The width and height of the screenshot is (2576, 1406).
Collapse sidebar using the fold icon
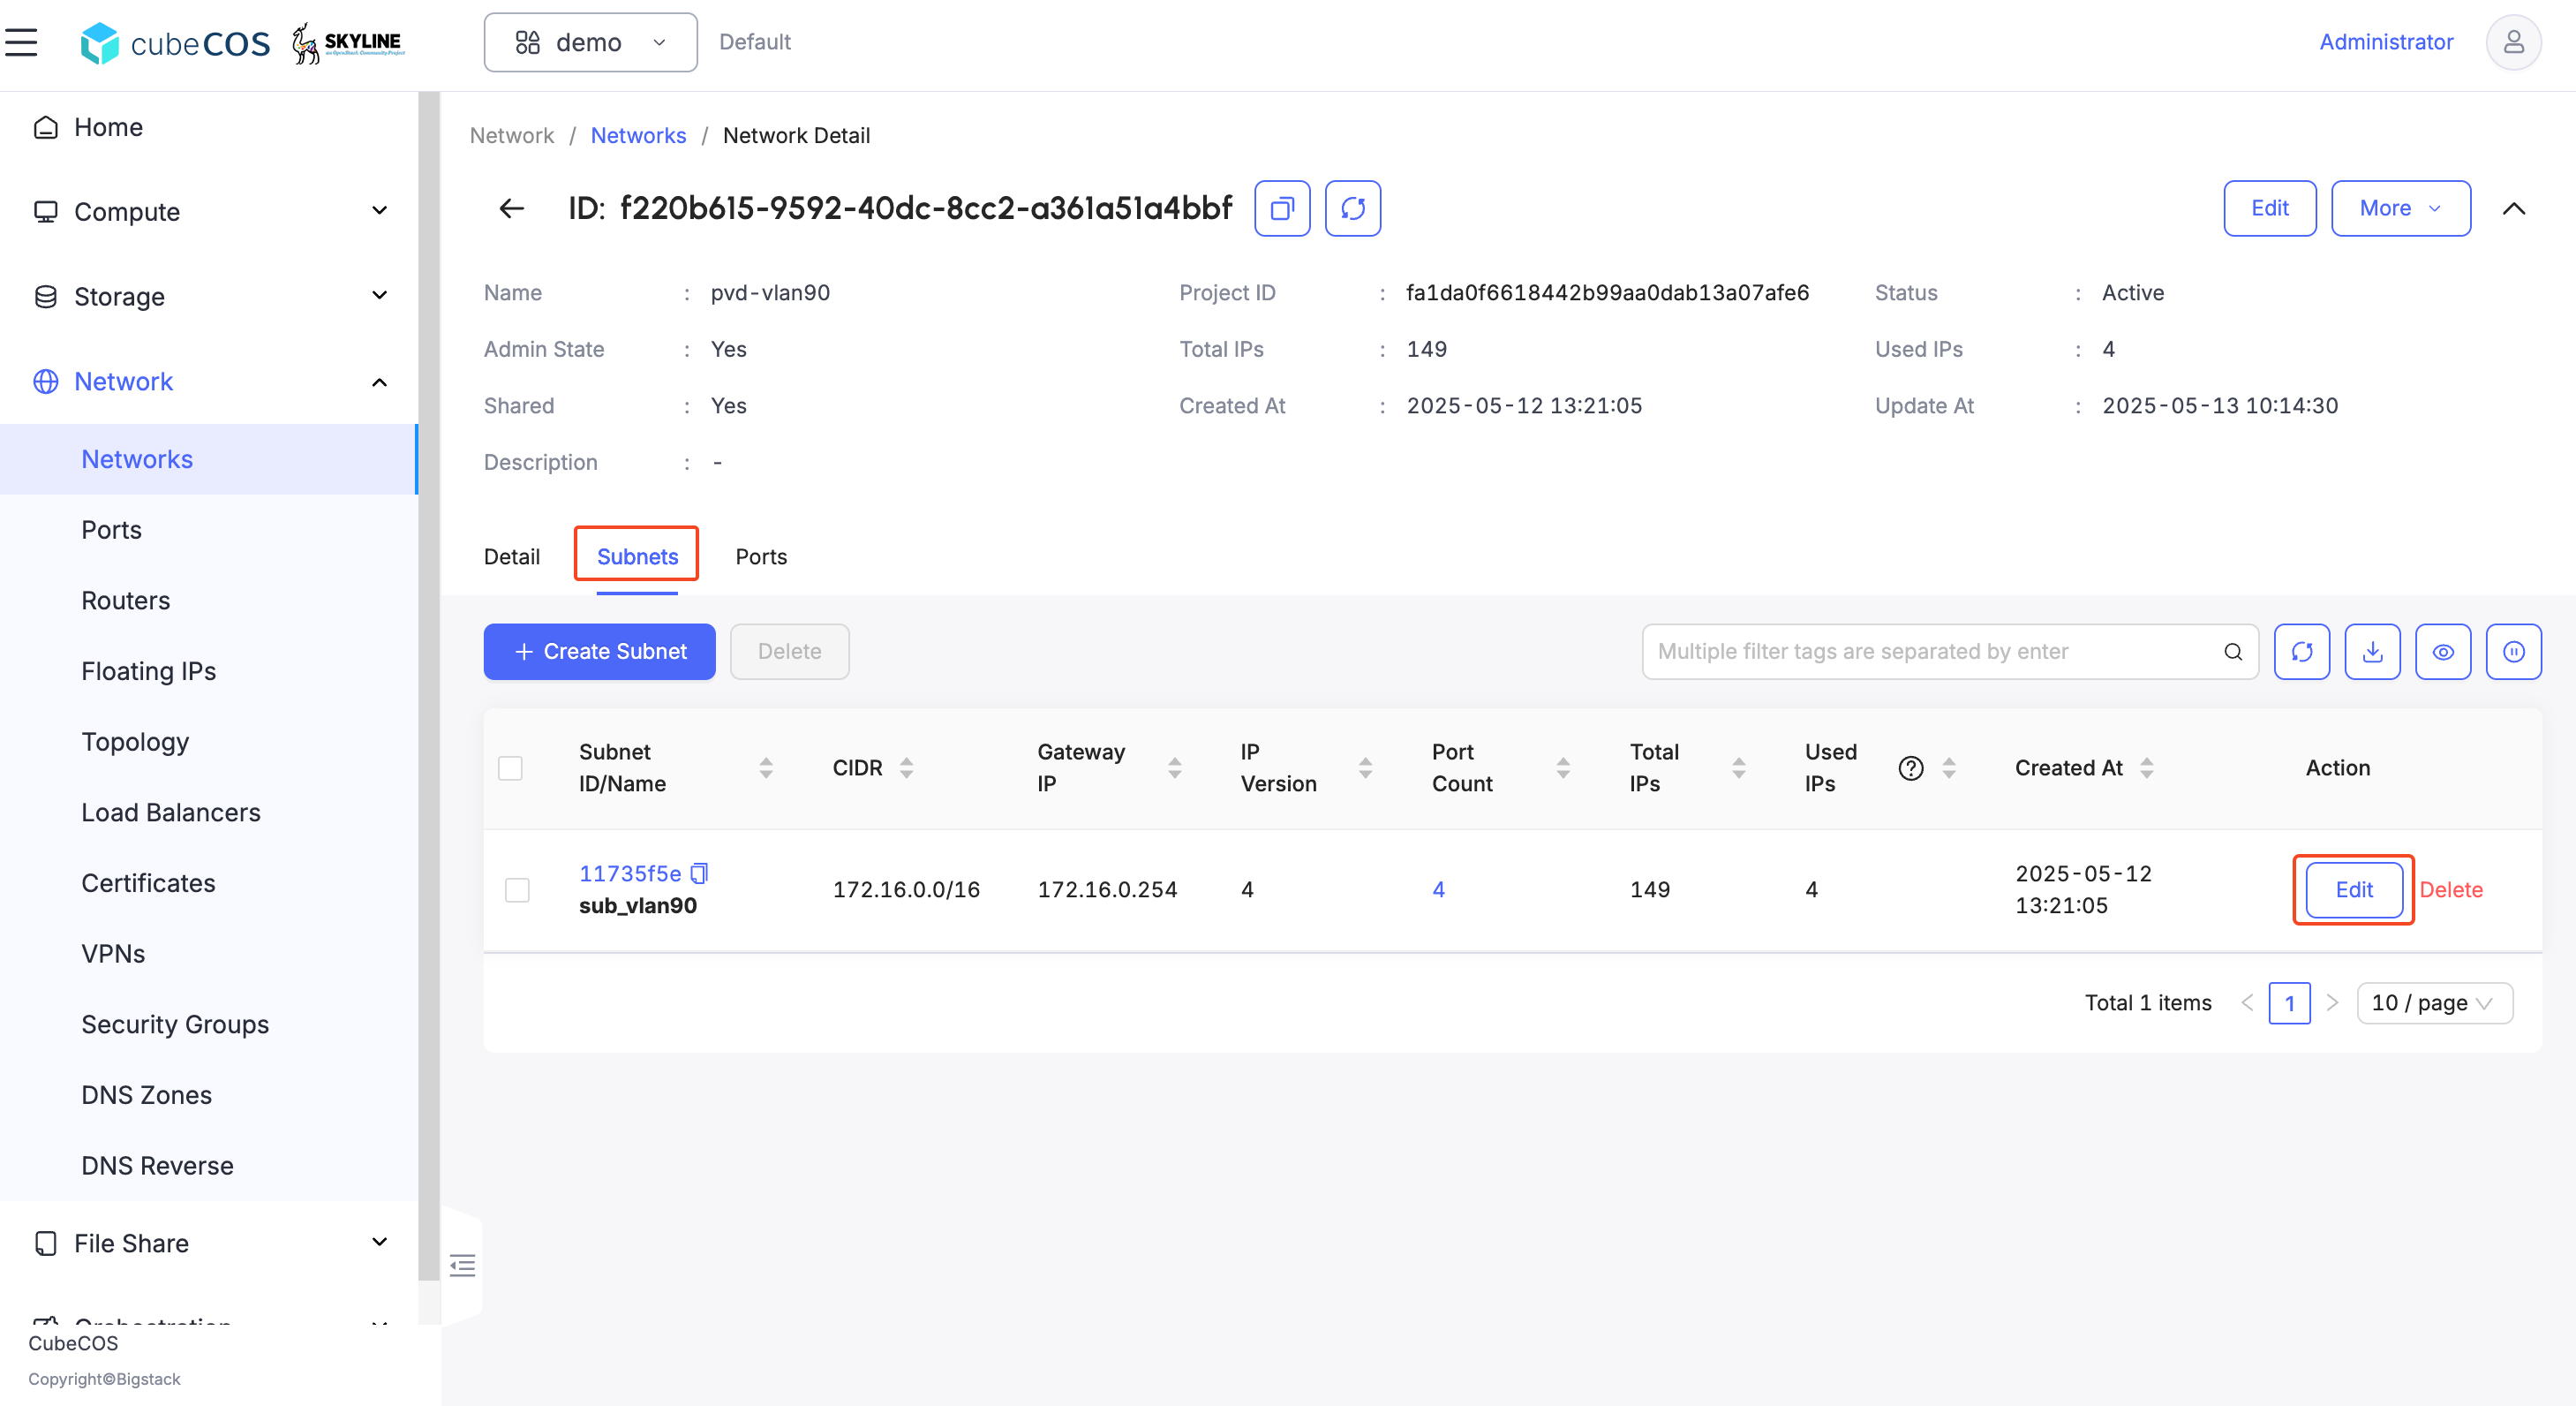462,1266
